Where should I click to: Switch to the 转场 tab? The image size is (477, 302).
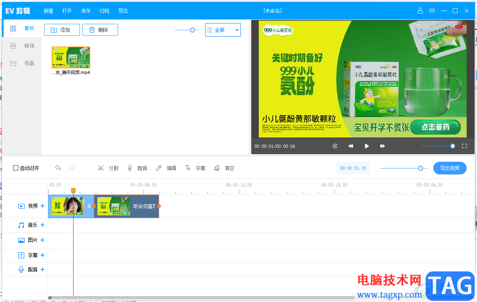point(22,46)
